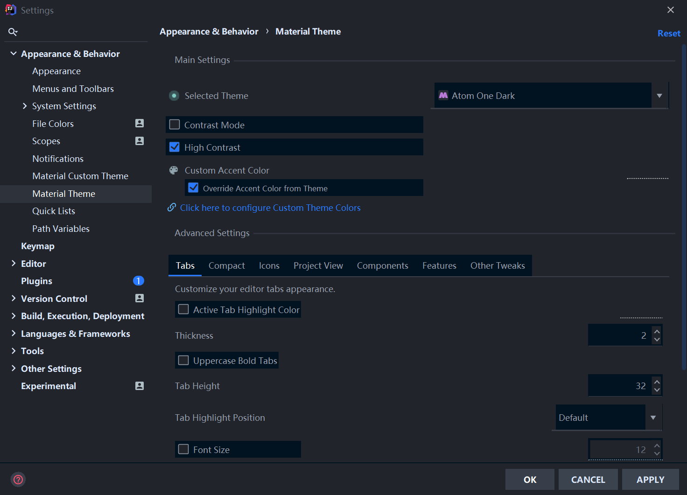The width and height of the screenshot is (687, 495).
Task: Click the Selected Theme radio icon
Action: pyautogui.click(x=174, y=96)
